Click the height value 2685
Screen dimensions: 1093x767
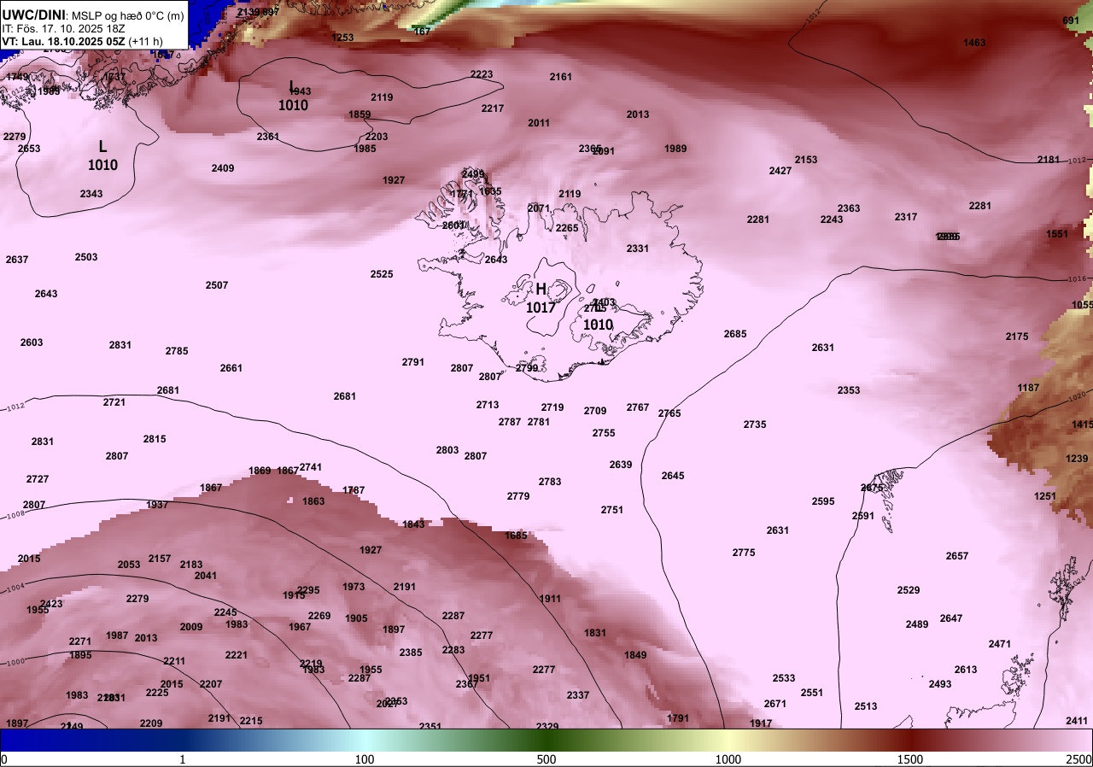coord(735,335)
